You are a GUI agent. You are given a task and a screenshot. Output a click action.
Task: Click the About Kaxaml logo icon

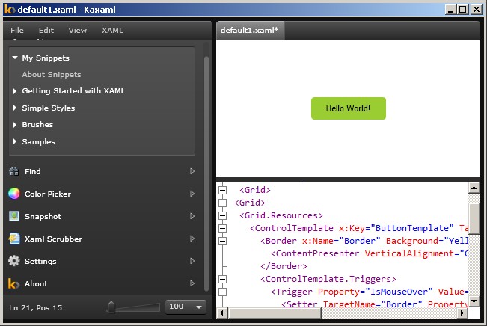(13, 283)
